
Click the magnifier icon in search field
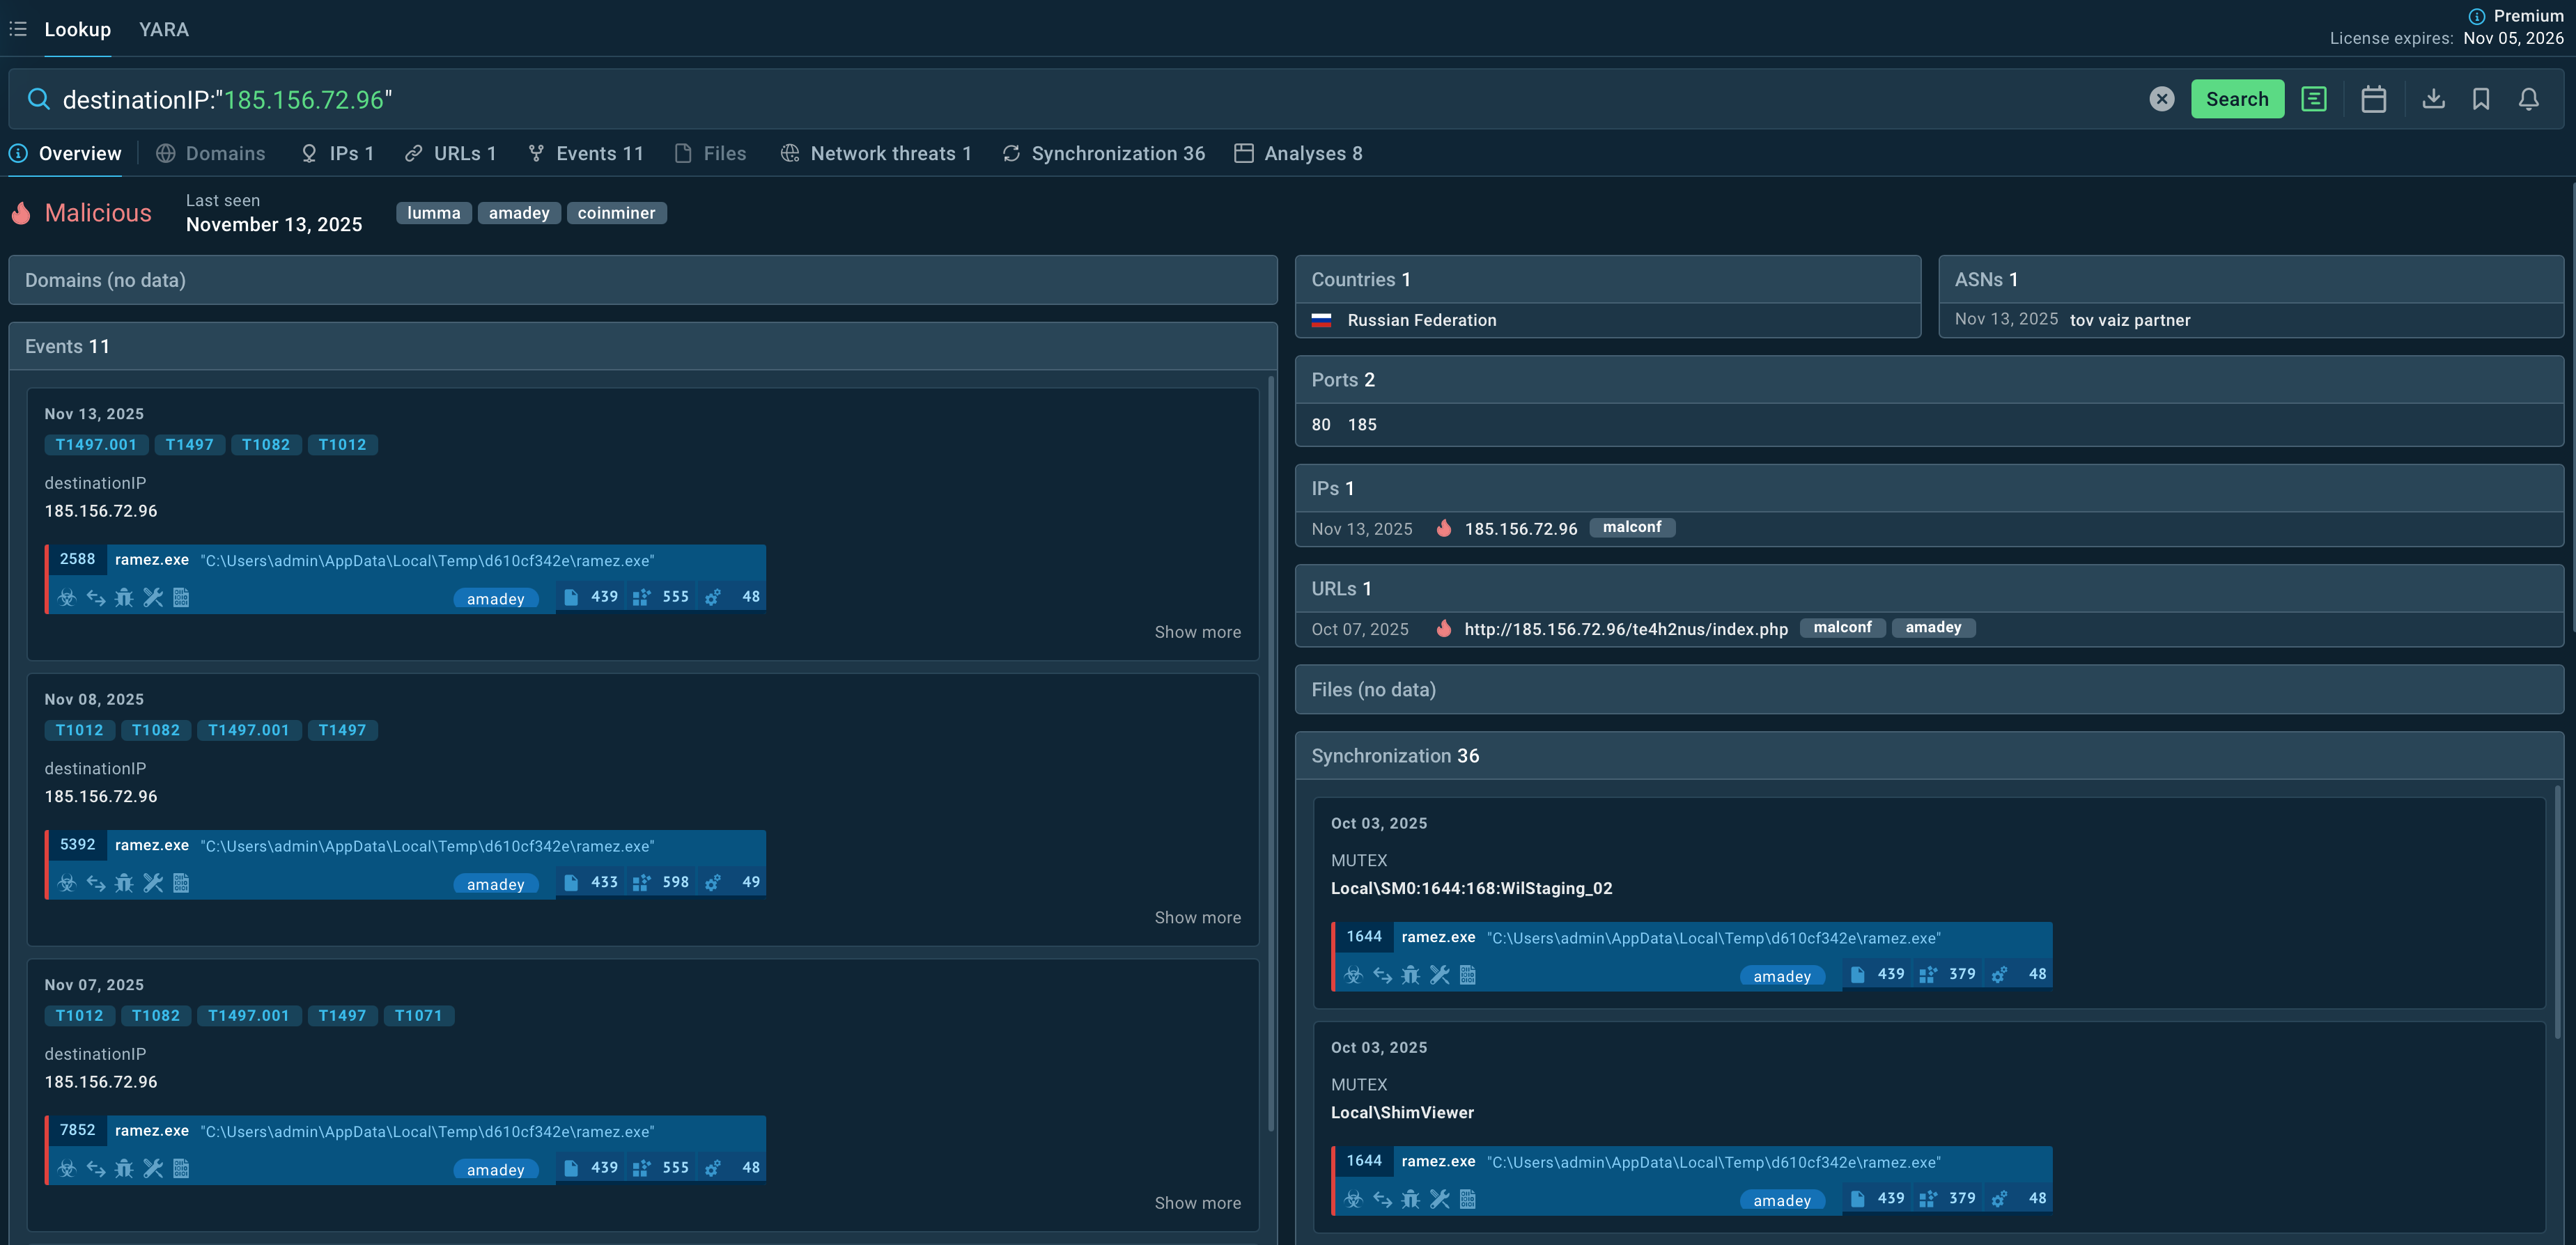coord(38,99)
